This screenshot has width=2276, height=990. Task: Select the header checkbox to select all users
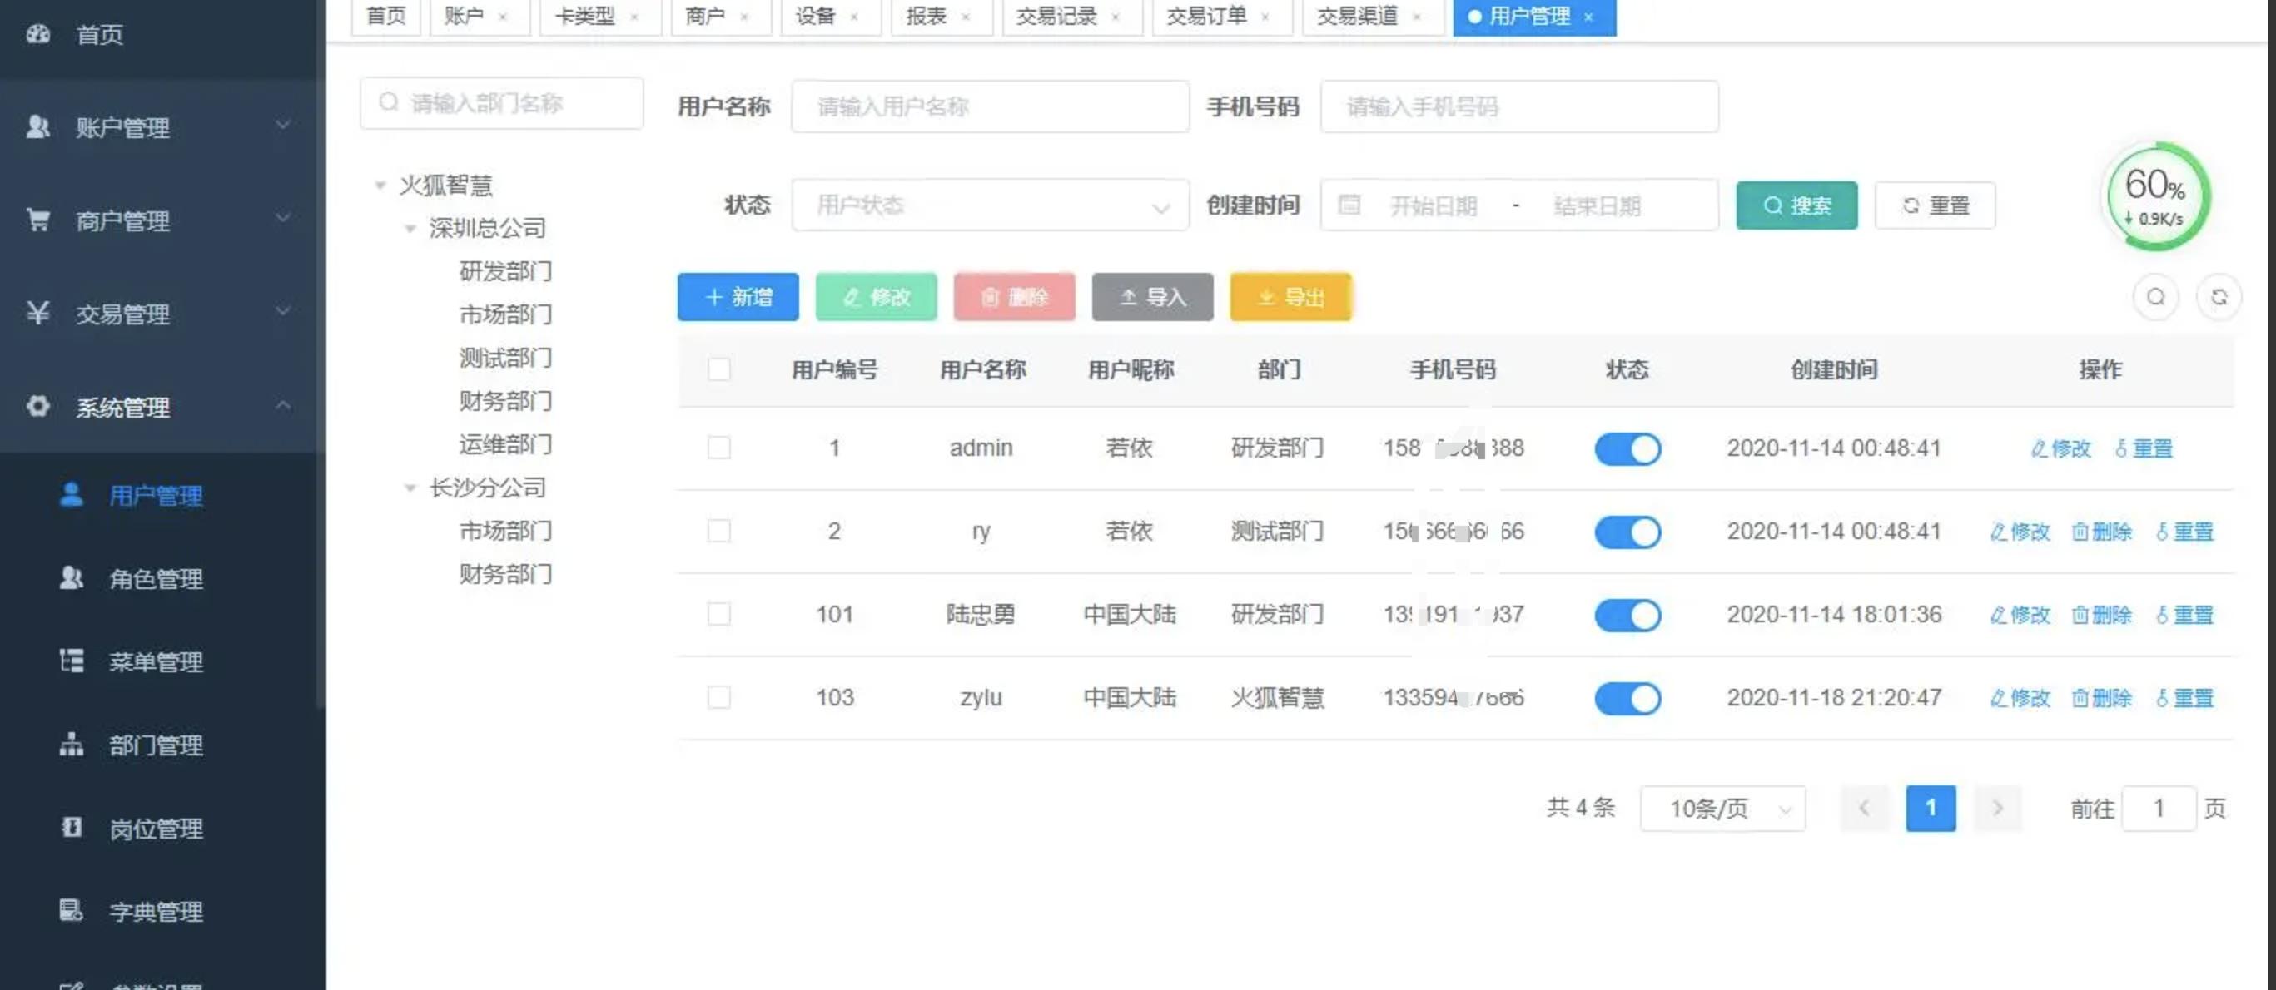[719, 370]
